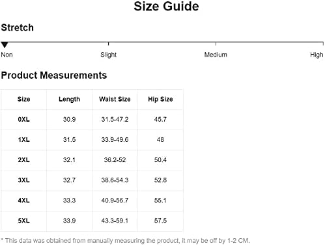Click the Size column header

point(23,99)
